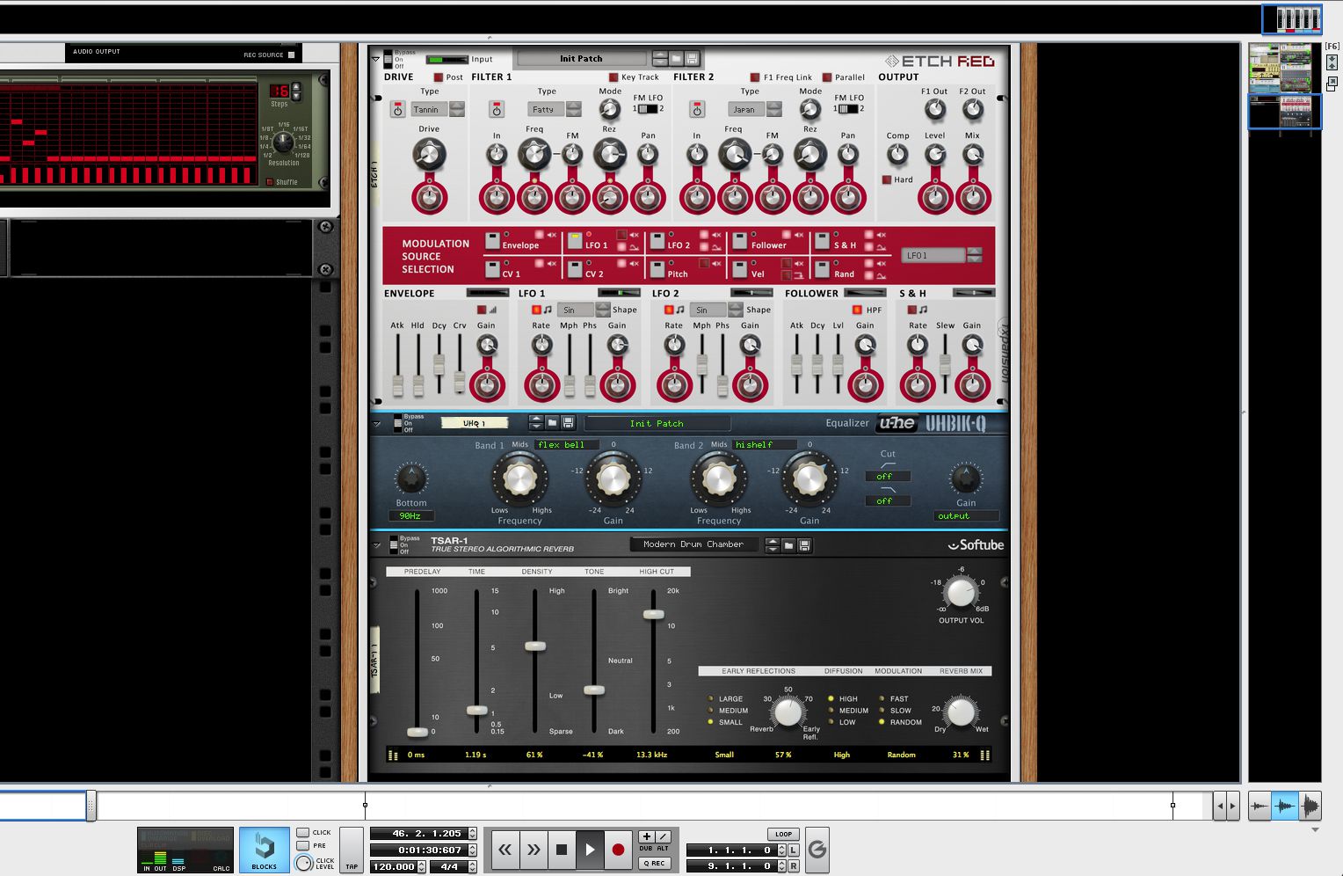This screenshot has width=1343, height=876.
Task: Toggle the REC SOURCE button
Action: 292,55
